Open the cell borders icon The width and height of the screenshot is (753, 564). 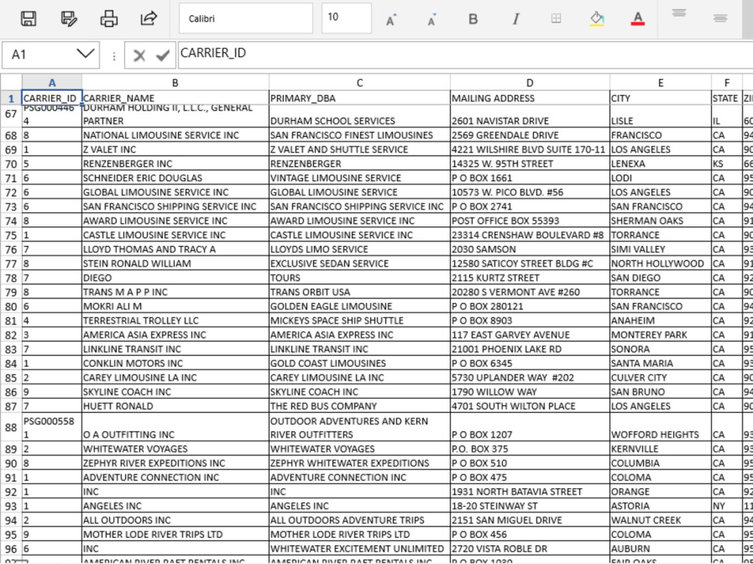pyautogui.click(x=556, y=18)
